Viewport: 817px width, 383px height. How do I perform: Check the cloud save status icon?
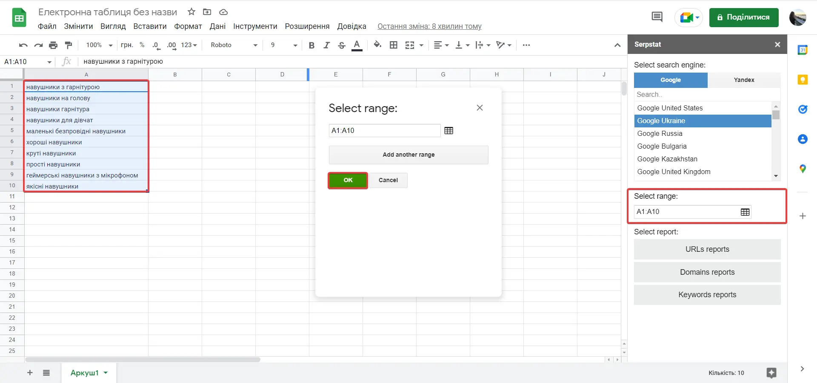[223, 12]
